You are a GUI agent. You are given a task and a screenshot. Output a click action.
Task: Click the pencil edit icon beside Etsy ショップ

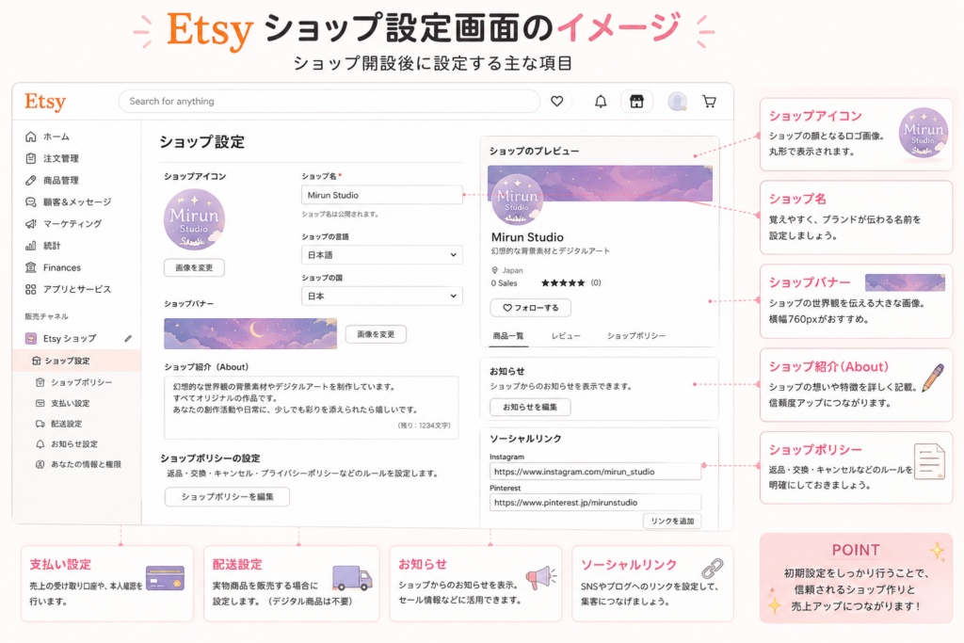tap(128, 339)
